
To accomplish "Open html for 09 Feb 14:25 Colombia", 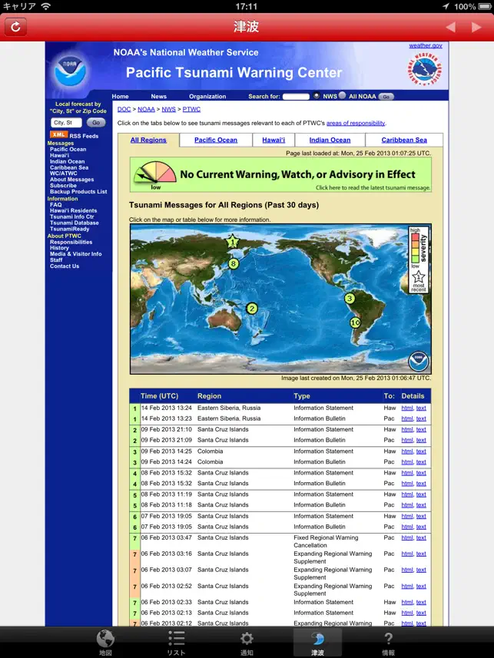I will (x=406, y=451).
